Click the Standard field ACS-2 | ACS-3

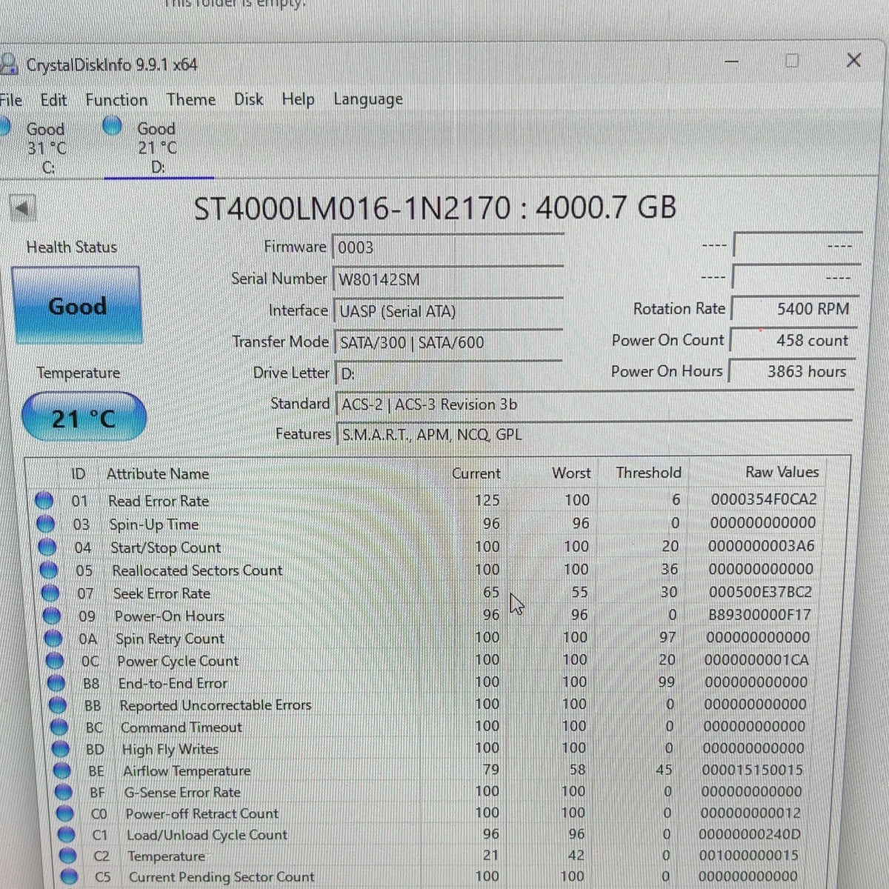[x=594, y=404]
